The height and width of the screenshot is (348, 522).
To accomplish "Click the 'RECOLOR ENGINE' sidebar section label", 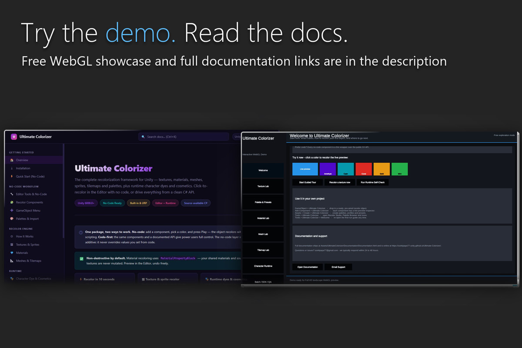I will click(21, 229).
